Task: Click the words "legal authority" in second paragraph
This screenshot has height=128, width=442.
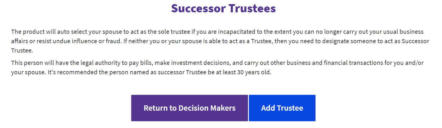Action: 93,63
